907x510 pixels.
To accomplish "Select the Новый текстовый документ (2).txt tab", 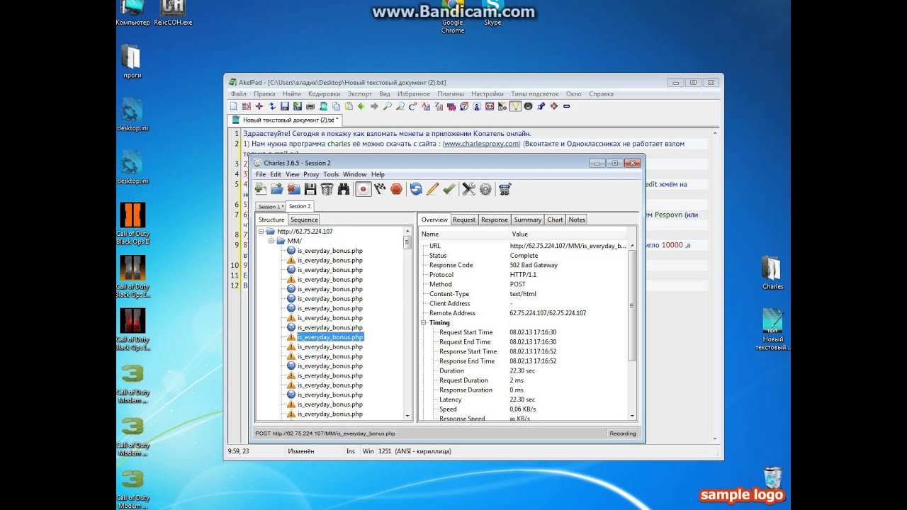I will click(x=285, y=120).
